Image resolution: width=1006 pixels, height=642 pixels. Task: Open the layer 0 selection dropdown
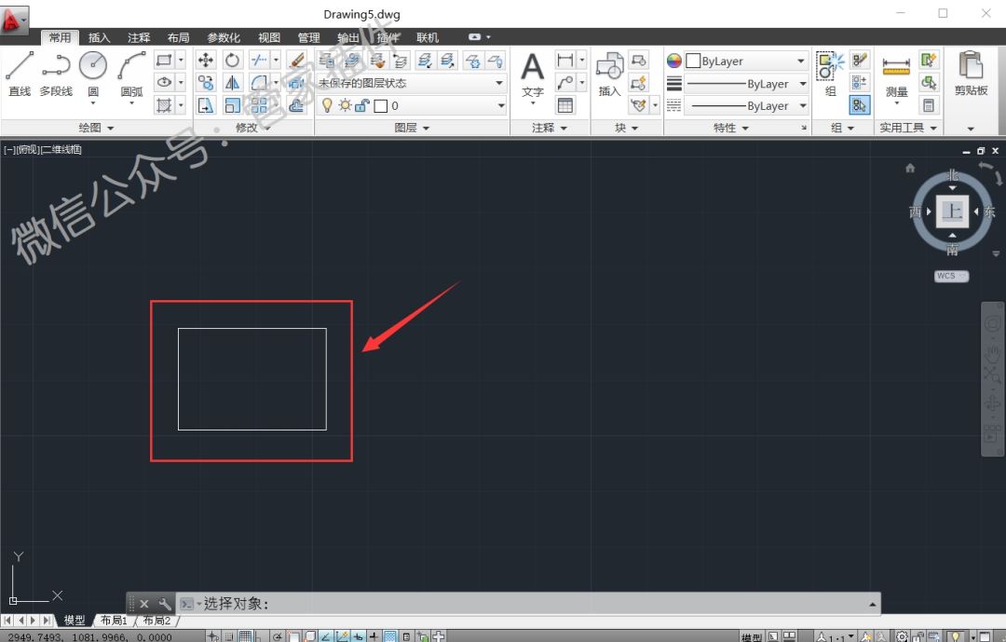pyautogui.click(x=411, y=105)
